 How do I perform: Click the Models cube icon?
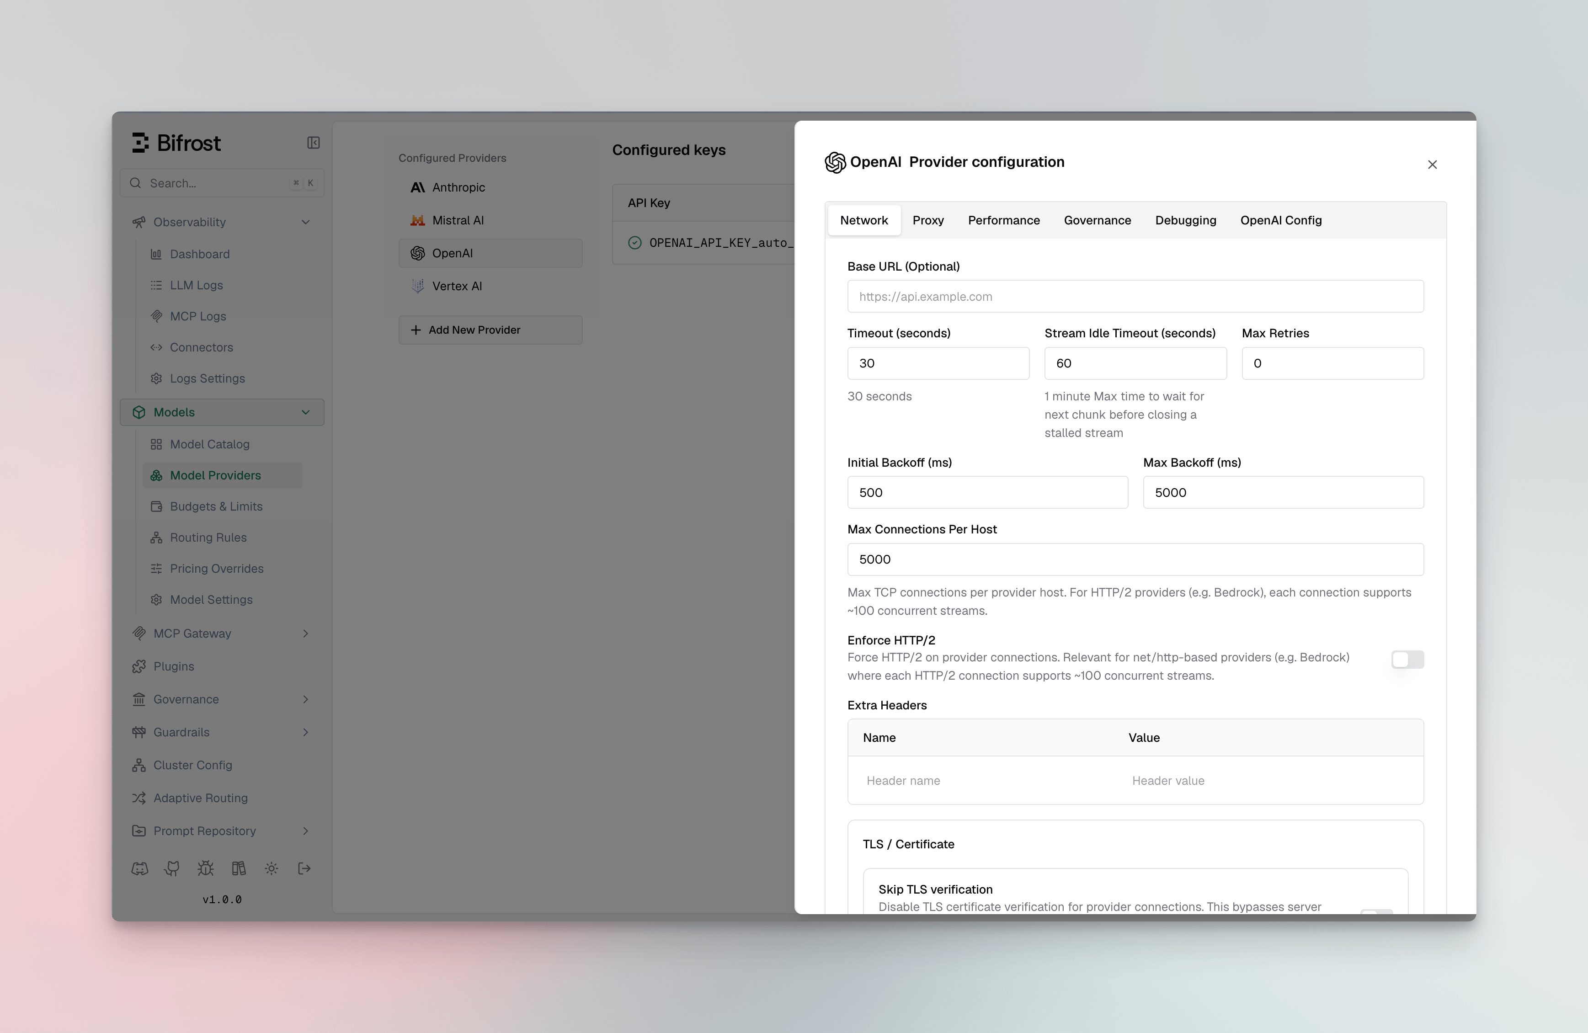[139, 412]
